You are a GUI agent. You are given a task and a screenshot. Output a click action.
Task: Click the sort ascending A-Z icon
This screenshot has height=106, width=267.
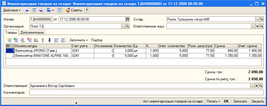[56, 40]
